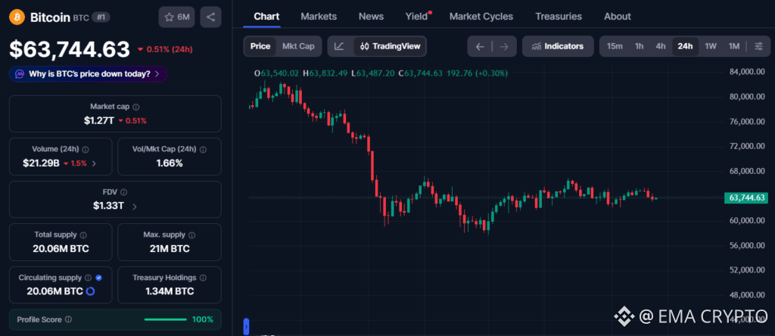775x336 pixels.
Task: Open the Treasuries tab
Action: coord(559,17)
